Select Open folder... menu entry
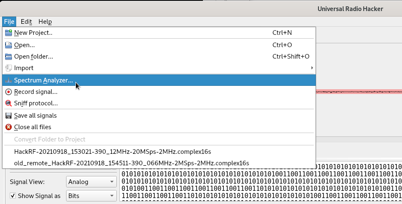Viewport: 402px width, 204px height. tap(159, 57)
